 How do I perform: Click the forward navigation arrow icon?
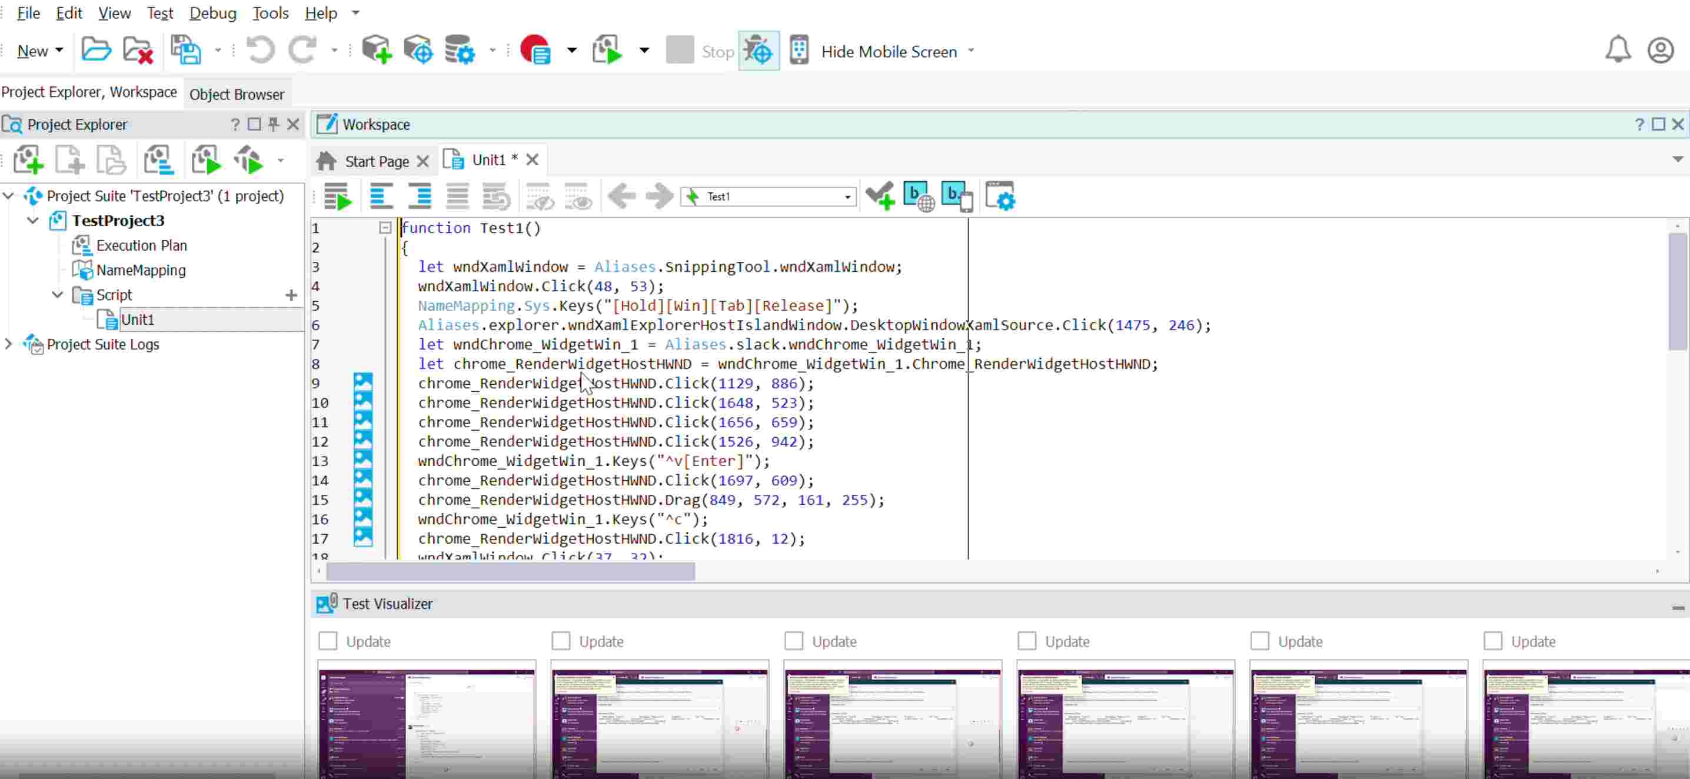tap(658, 195)
